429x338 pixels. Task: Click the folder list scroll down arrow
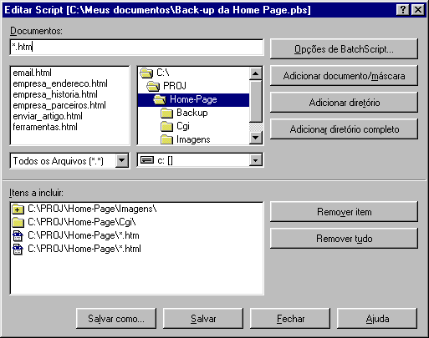(x=256, y=138)
